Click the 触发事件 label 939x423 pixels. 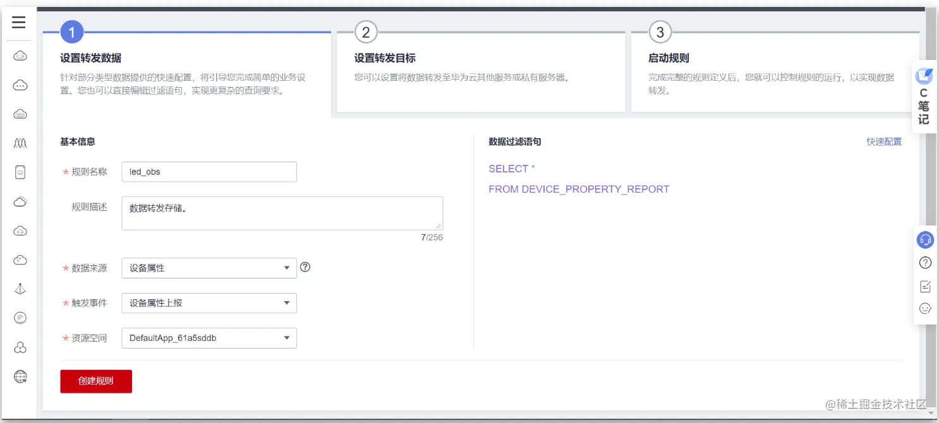(90, 303)
